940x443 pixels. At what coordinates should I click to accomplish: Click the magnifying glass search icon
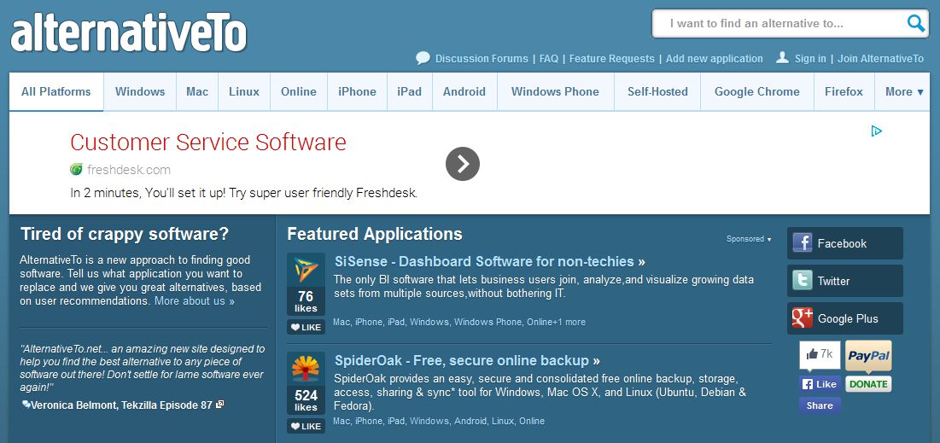pyautogui.click(x=916, y=23)
